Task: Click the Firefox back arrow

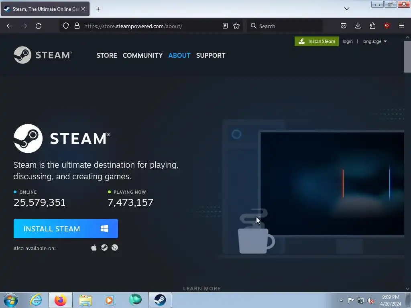Action: click(10, 26)
